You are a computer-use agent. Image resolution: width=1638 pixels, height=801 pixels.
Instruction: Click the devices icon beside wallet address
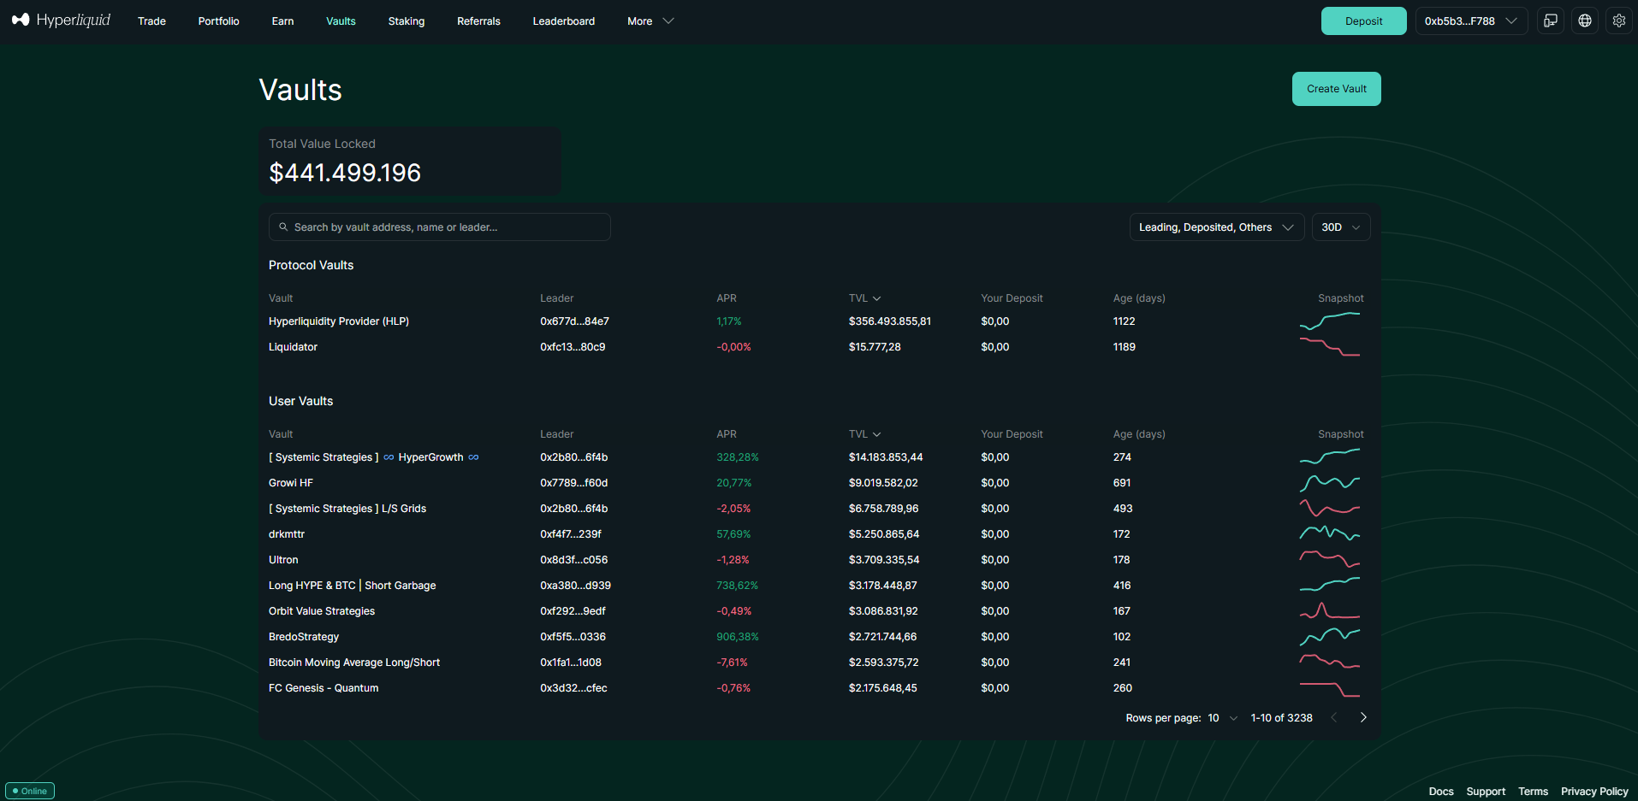pyautogui.click(x=1551, y=21)
